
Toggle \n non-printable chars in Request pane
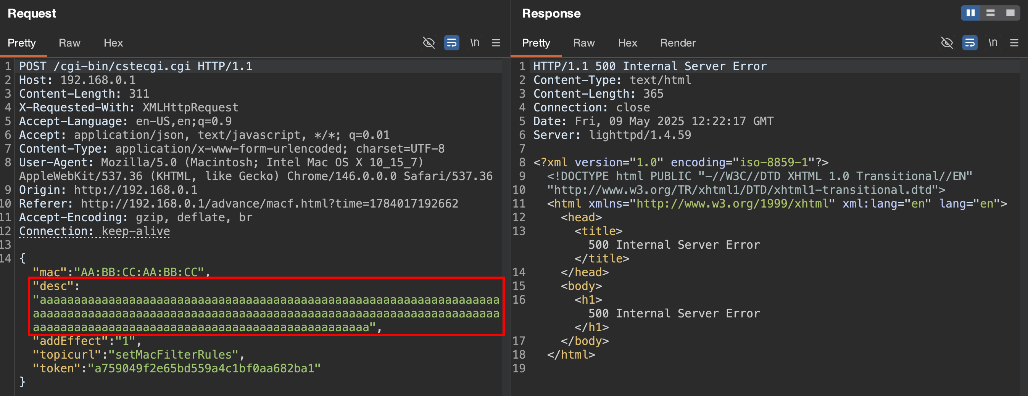coord(474,42)
